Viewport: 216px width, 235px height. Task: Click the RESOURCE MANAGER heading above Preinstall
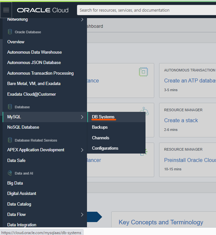point(183,149)
